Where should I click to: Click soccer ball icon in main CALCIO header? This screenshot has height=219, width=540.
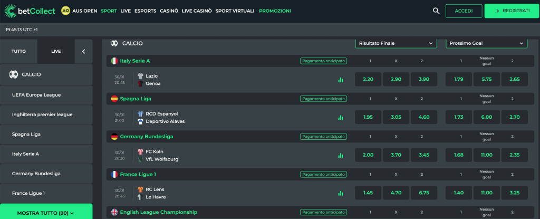click(x=114, y=43)
